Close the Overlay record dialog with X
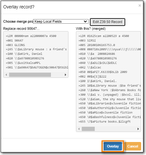The image size is (146, 155). point(140,6)
